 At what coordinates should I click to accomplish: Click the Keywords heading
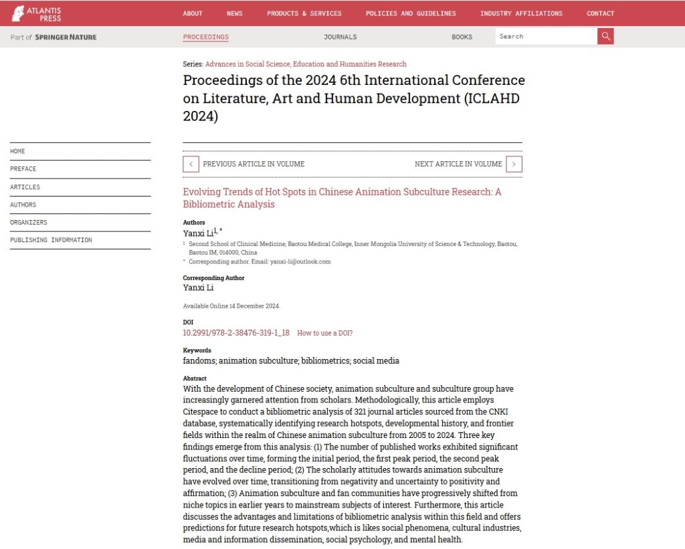[x=197, y=350]
